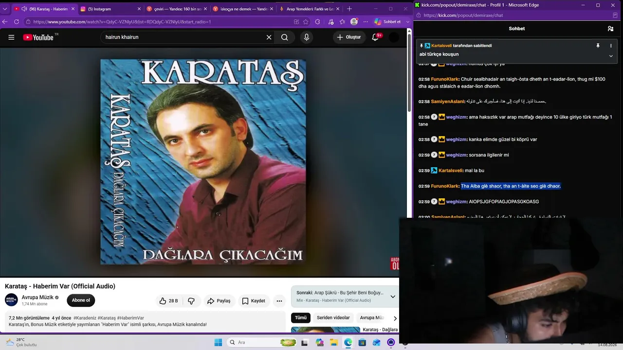This screenshot has height=350, width=623.
Task: Focus the YouTube address bar URL
Action: point(122,22)
